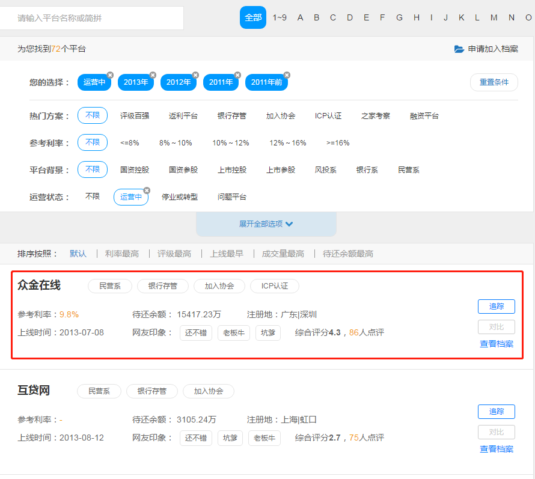Select 不限 in 参考利率 row
Viewport: 535px width, 479px height.
pyautogui.click(x=93, y=142)
